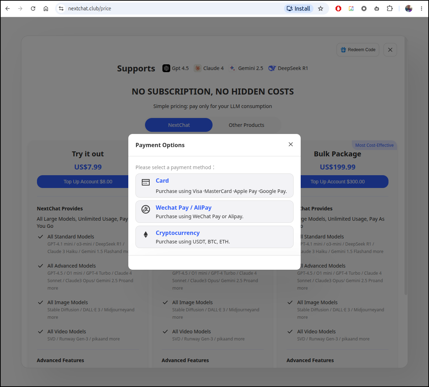
Task: Click the Supports heading text
Action: 136,69
